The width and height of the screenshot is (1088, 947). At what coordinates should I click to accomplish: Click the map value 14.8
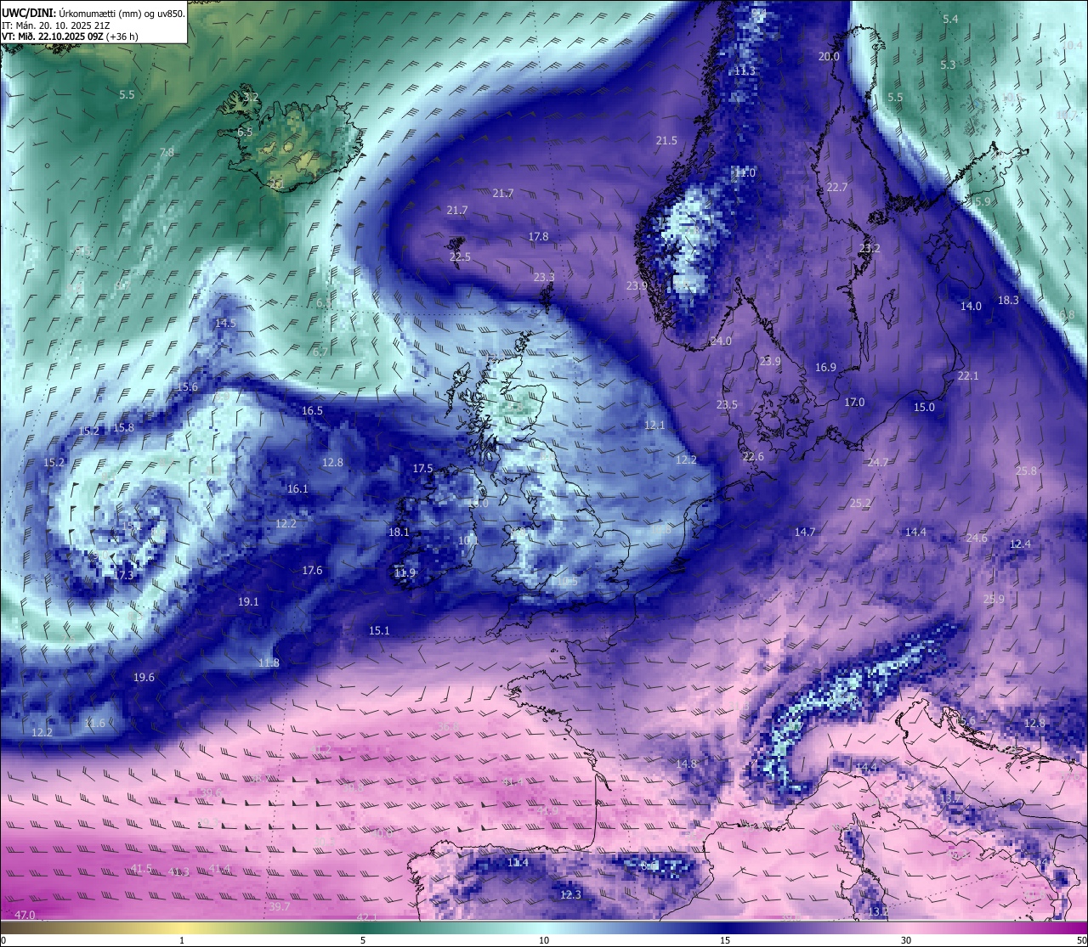point(686,764)
